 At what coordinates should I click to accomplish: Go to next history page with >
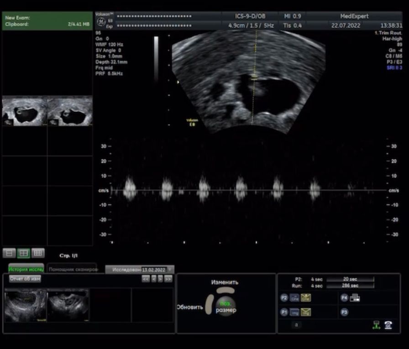[x=161, y=279]
